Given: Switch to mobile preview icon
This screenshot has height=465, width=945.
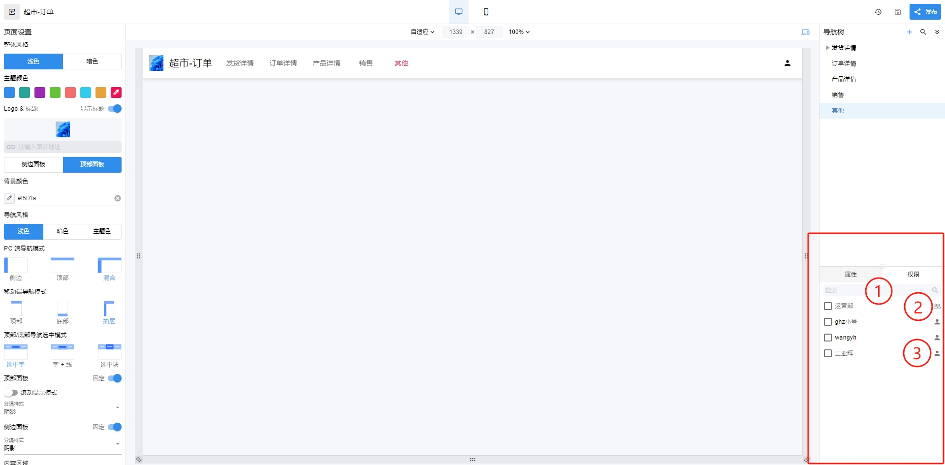Looking at the screenshot, I should click(x=486, y=12).
